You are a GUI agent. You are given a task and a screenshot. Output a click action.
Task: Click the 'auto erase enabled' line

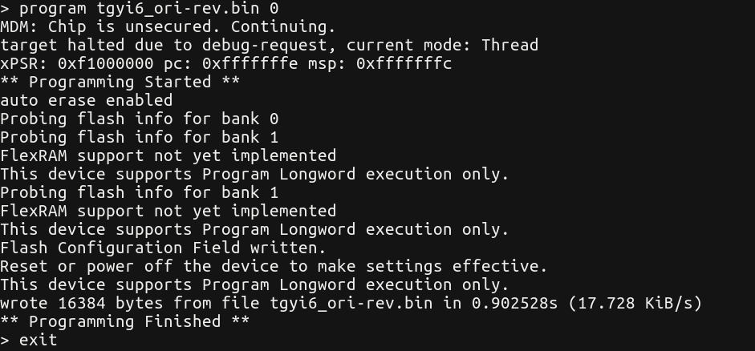pyautogui.click(x=86, y=100)
